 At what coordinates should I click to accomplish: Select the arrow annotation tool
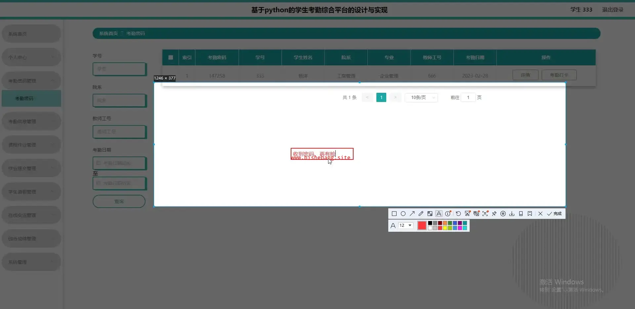[412, 214]
